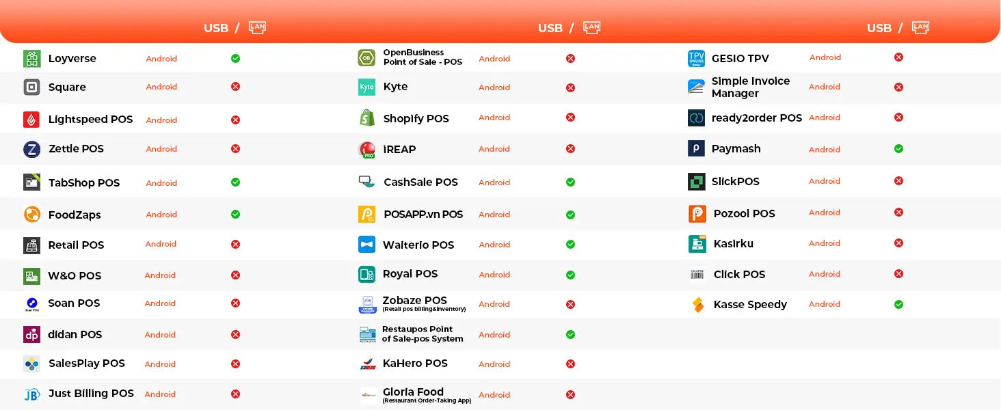Click the red cross beside Zettle POS
This screenshot has height=410, width=1001.
(x=235, y=149)
